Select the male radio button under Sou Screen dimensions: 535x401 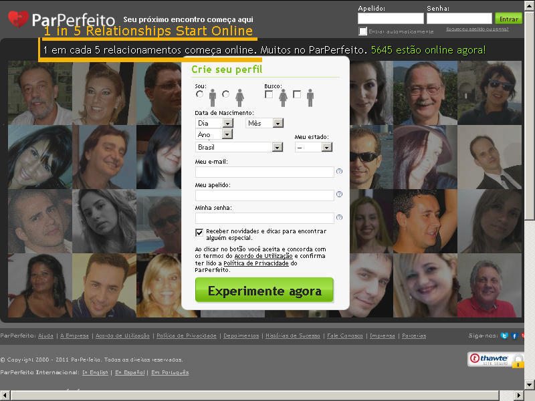click(x=199, y=94)
